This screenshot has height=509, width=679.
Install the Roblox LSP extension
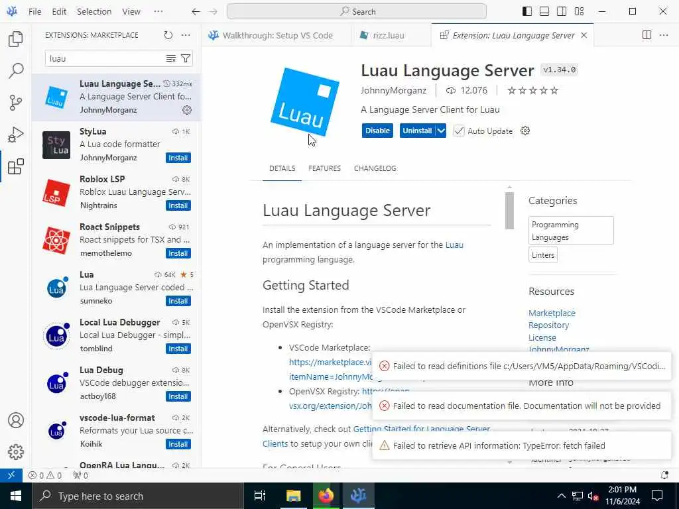point(178,205)
